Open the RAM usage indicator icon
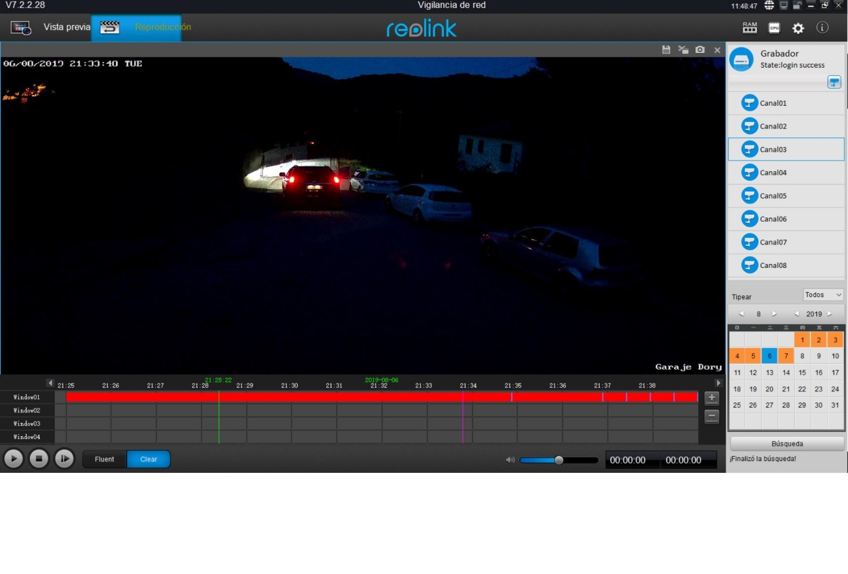This screenshot has width=848, height=574. tap(749, 28)
